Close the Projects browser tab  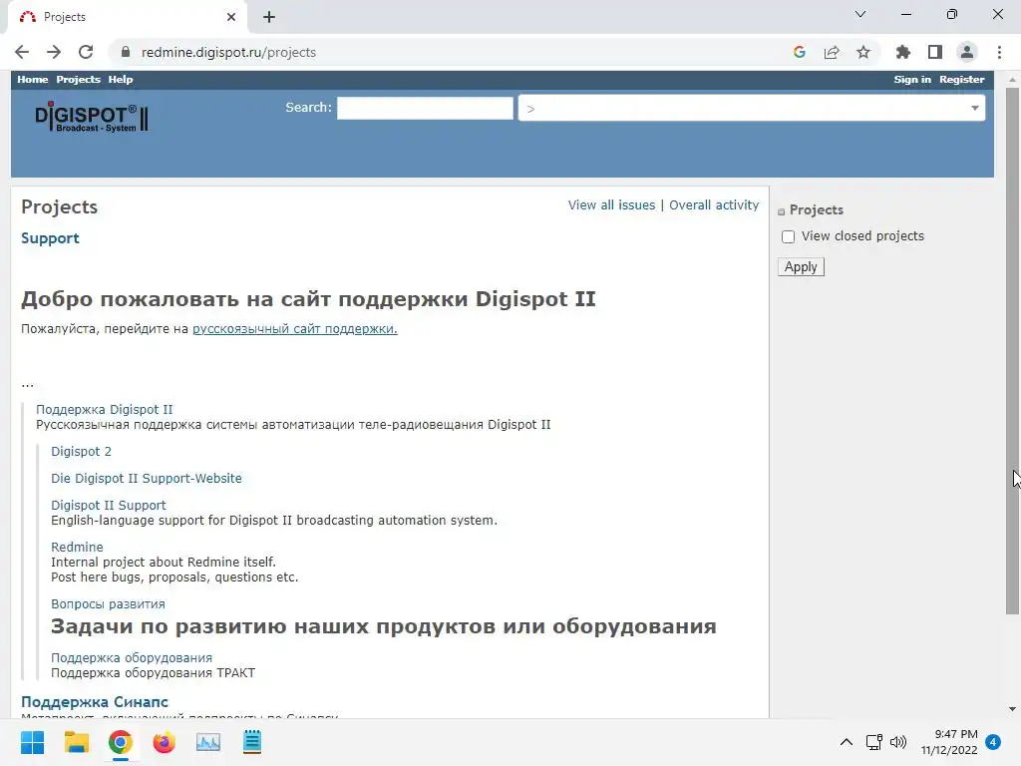(x=231, y=17)
